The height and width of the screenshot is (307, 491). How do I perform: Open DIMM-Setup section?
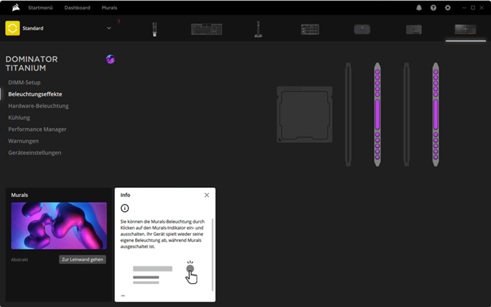(25, 82)
